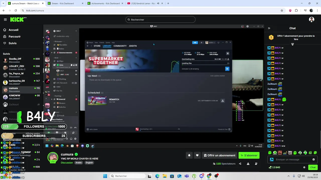The width and height of the screenshot is (321, 180).
Task: Click the Discussion category link under cumura
Action: click(67, 163)
